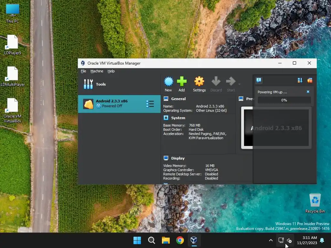Select the Oracle VM VirtualBox desktop shortcut

pyautogui.click(x=13, y=110)
